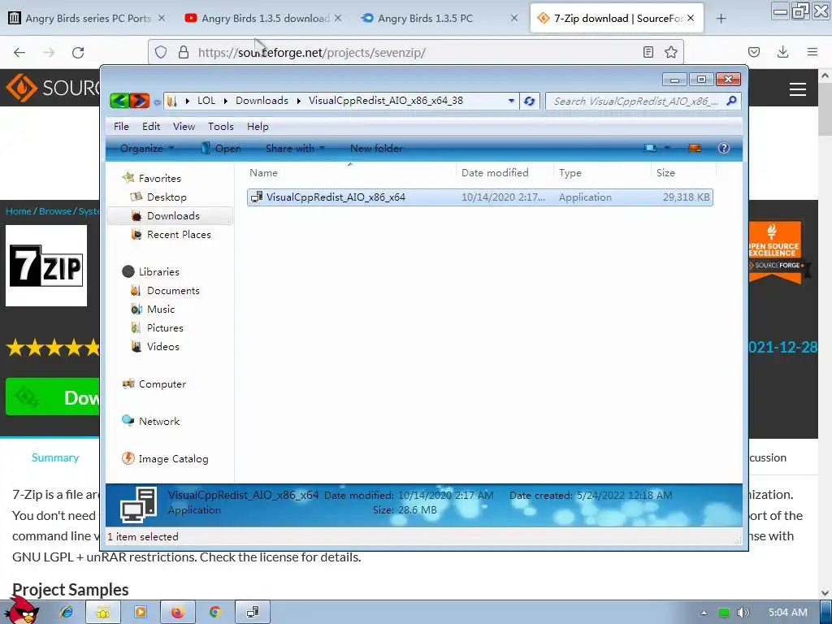Go forward with the red Explorer arrow
Image resolution: width=832 pixels, height=624 pixels.
coord(140,100)
